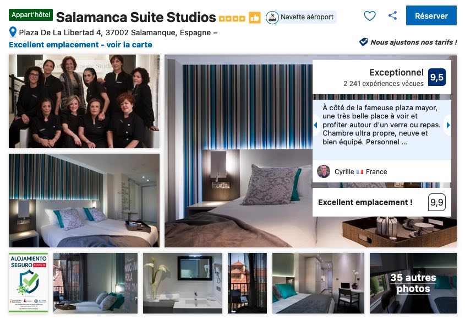Save property with the heart icon

tap(369, 16)
